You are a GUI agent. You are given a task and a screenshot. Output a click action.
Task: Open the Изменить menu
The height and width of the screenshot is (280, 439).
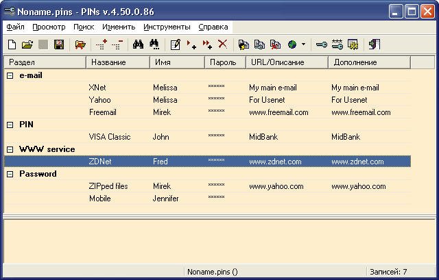click(x=119, y=27)
